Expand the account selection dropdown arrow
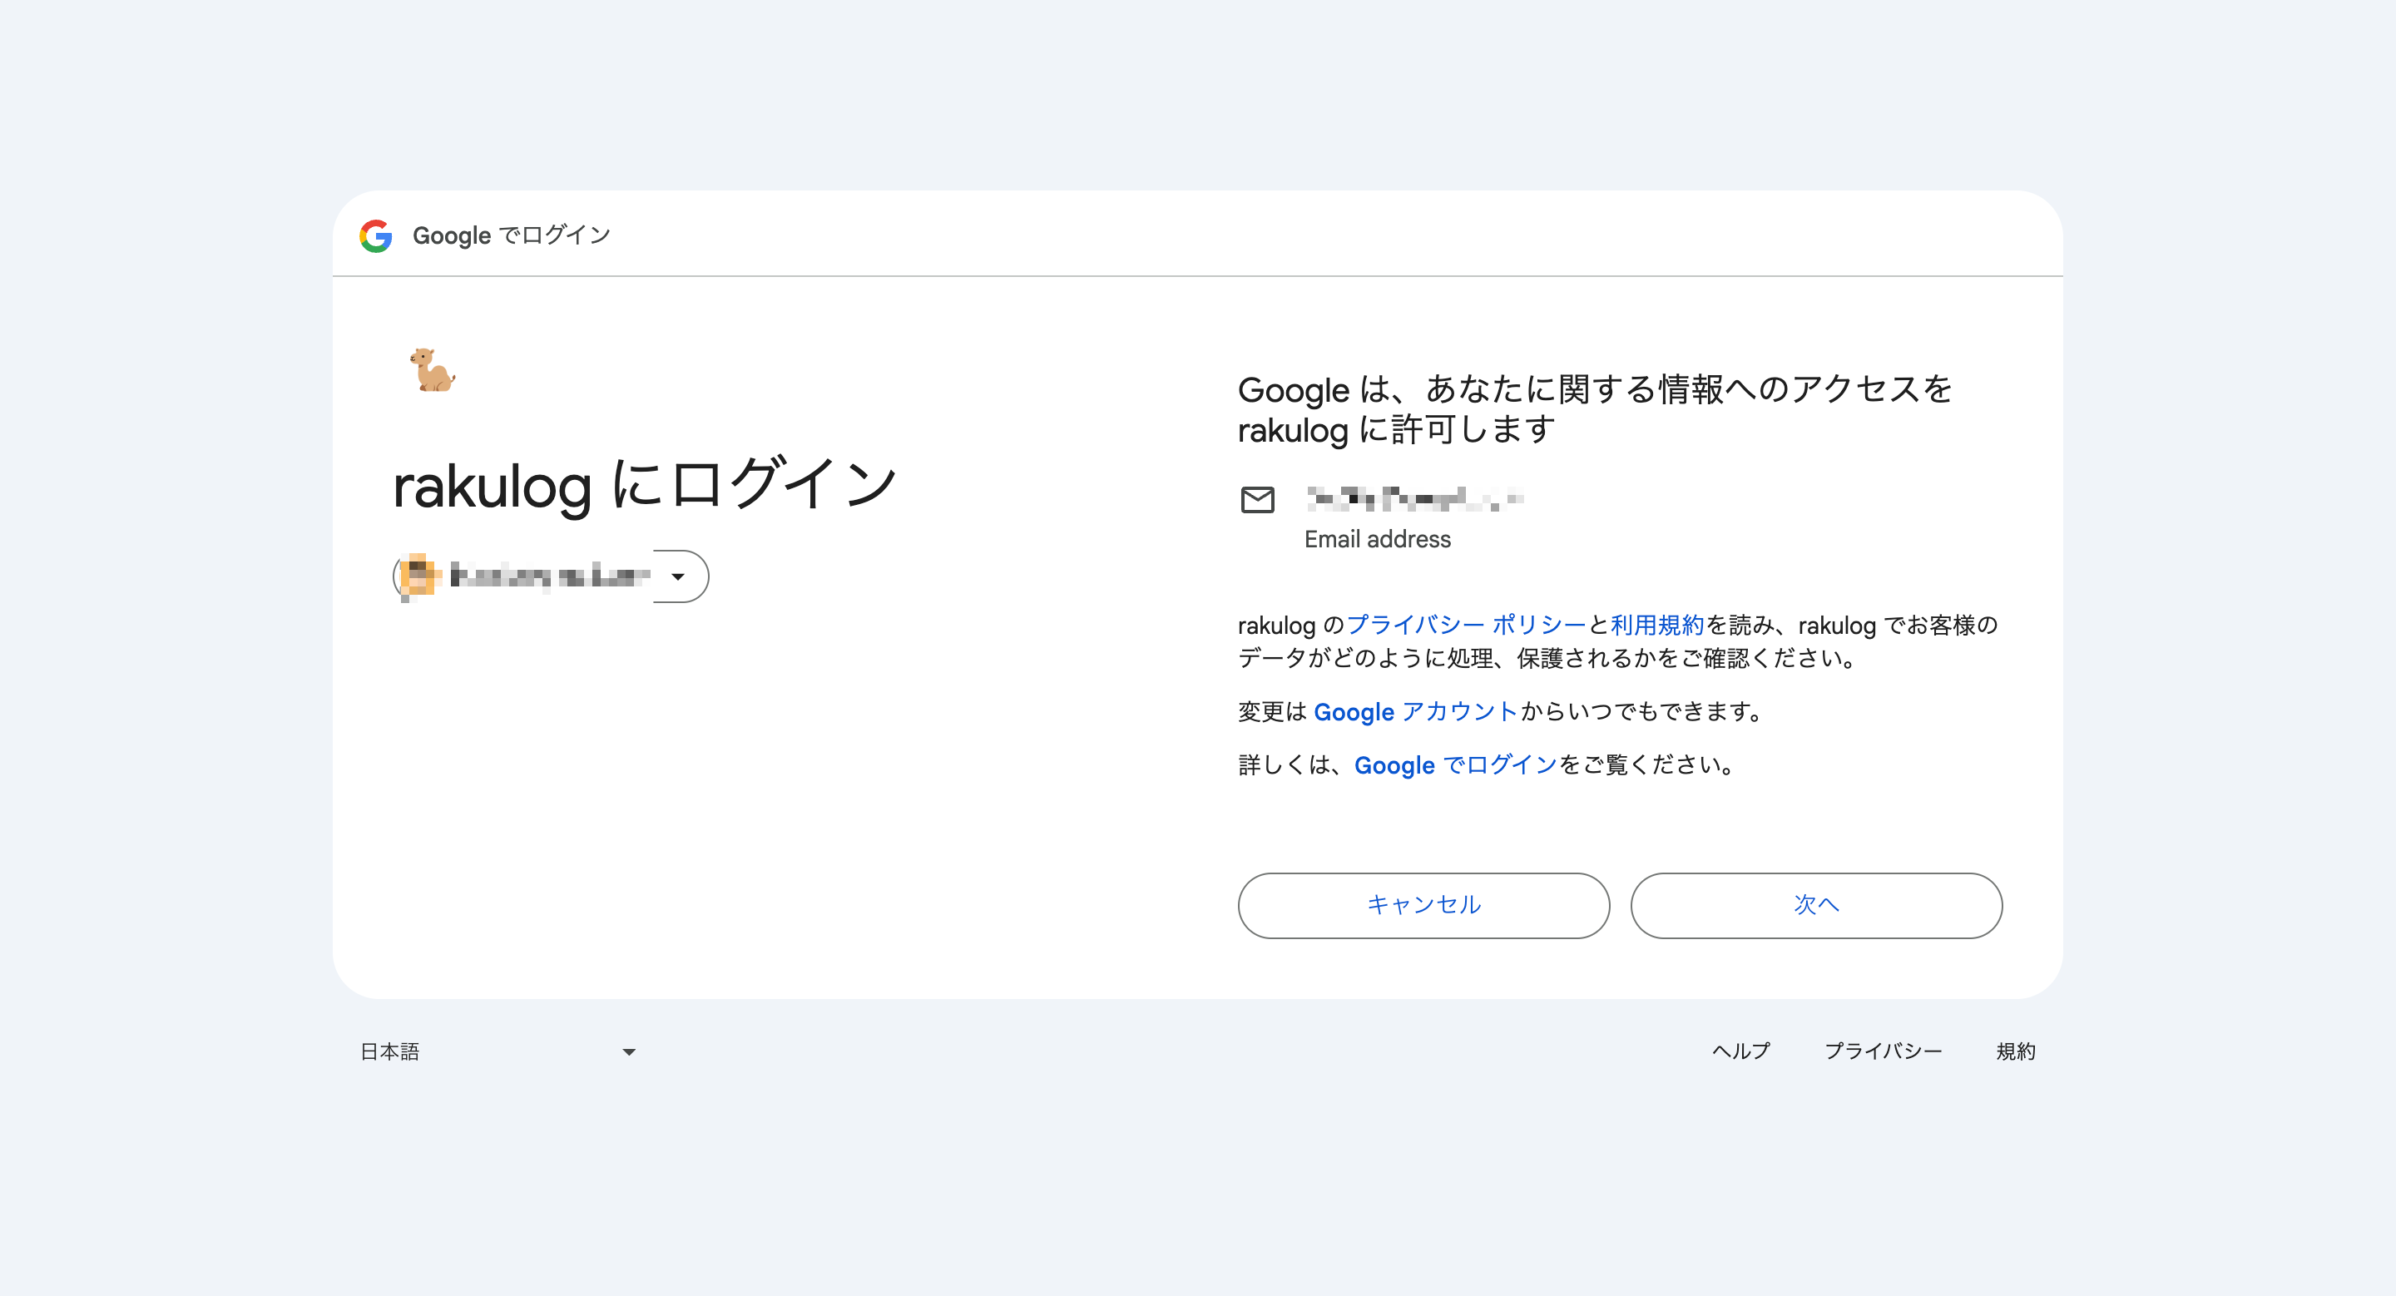The height and width of the screenshot is (1296, 2396). tap(680, 576)
